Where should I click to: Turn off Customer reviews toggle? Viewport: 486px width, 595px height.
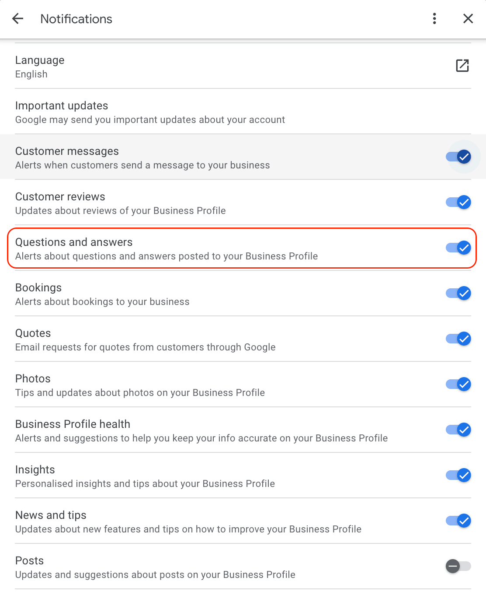(x=458, y=202)
